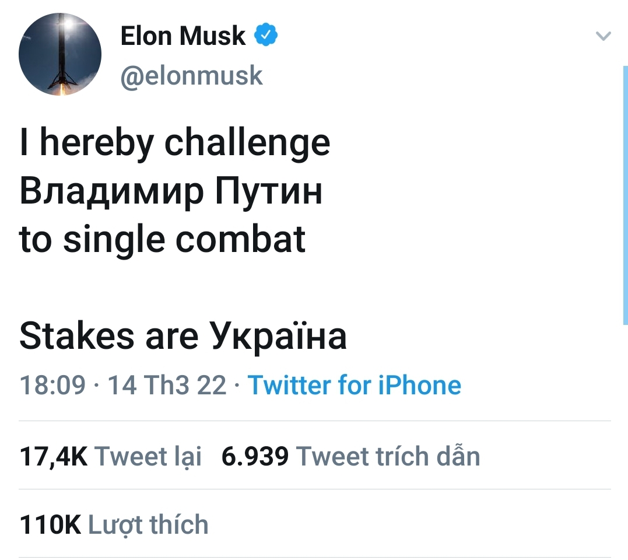Click 'Владимир Путин' in the tweet text
This screenshot has height=560, width=628.
pos(171,191)
